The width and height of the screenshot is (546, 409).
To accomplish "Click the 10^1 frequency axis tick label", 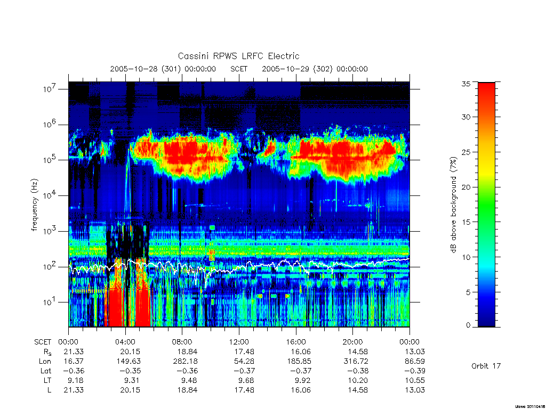I will (x=51, y=302).
